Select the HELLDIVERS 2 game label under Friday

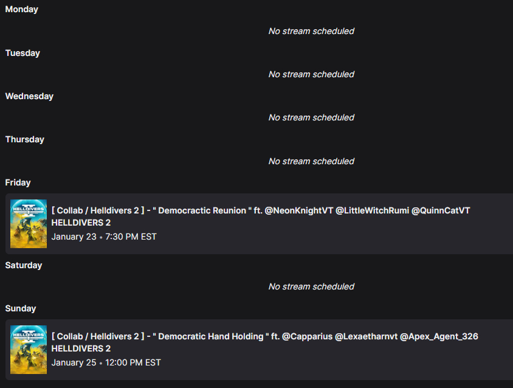pos(81,223)
